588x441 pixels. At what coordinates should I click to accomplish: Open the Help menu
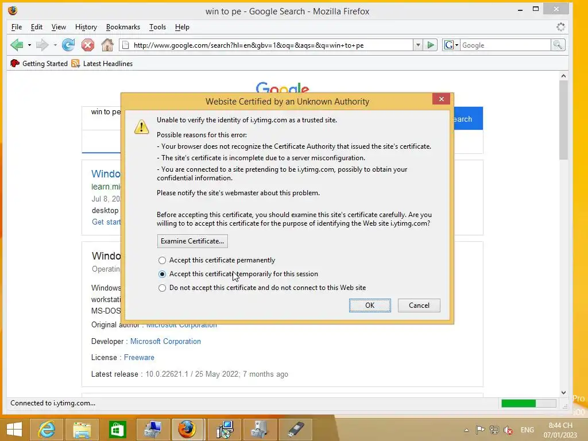(182, 27)
